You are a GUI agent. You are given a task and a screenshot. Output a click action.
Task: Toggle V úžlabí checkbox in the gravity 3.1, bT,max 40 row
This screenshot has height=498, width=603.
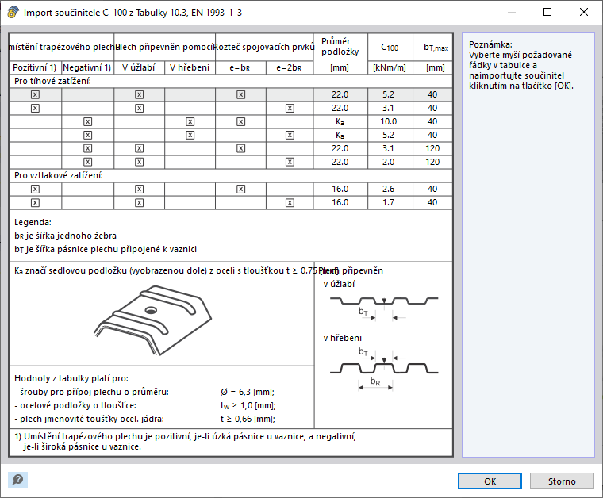point(139,109)
